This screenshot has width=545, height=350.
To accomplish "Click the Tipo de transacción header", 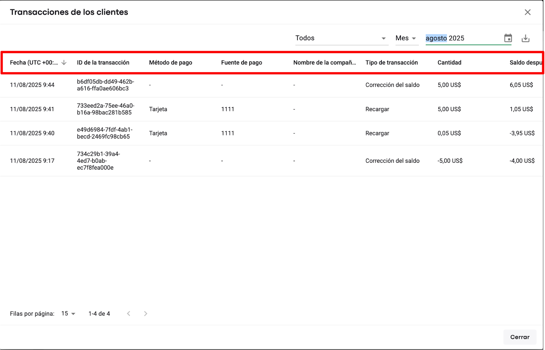I will click(392, 63).
